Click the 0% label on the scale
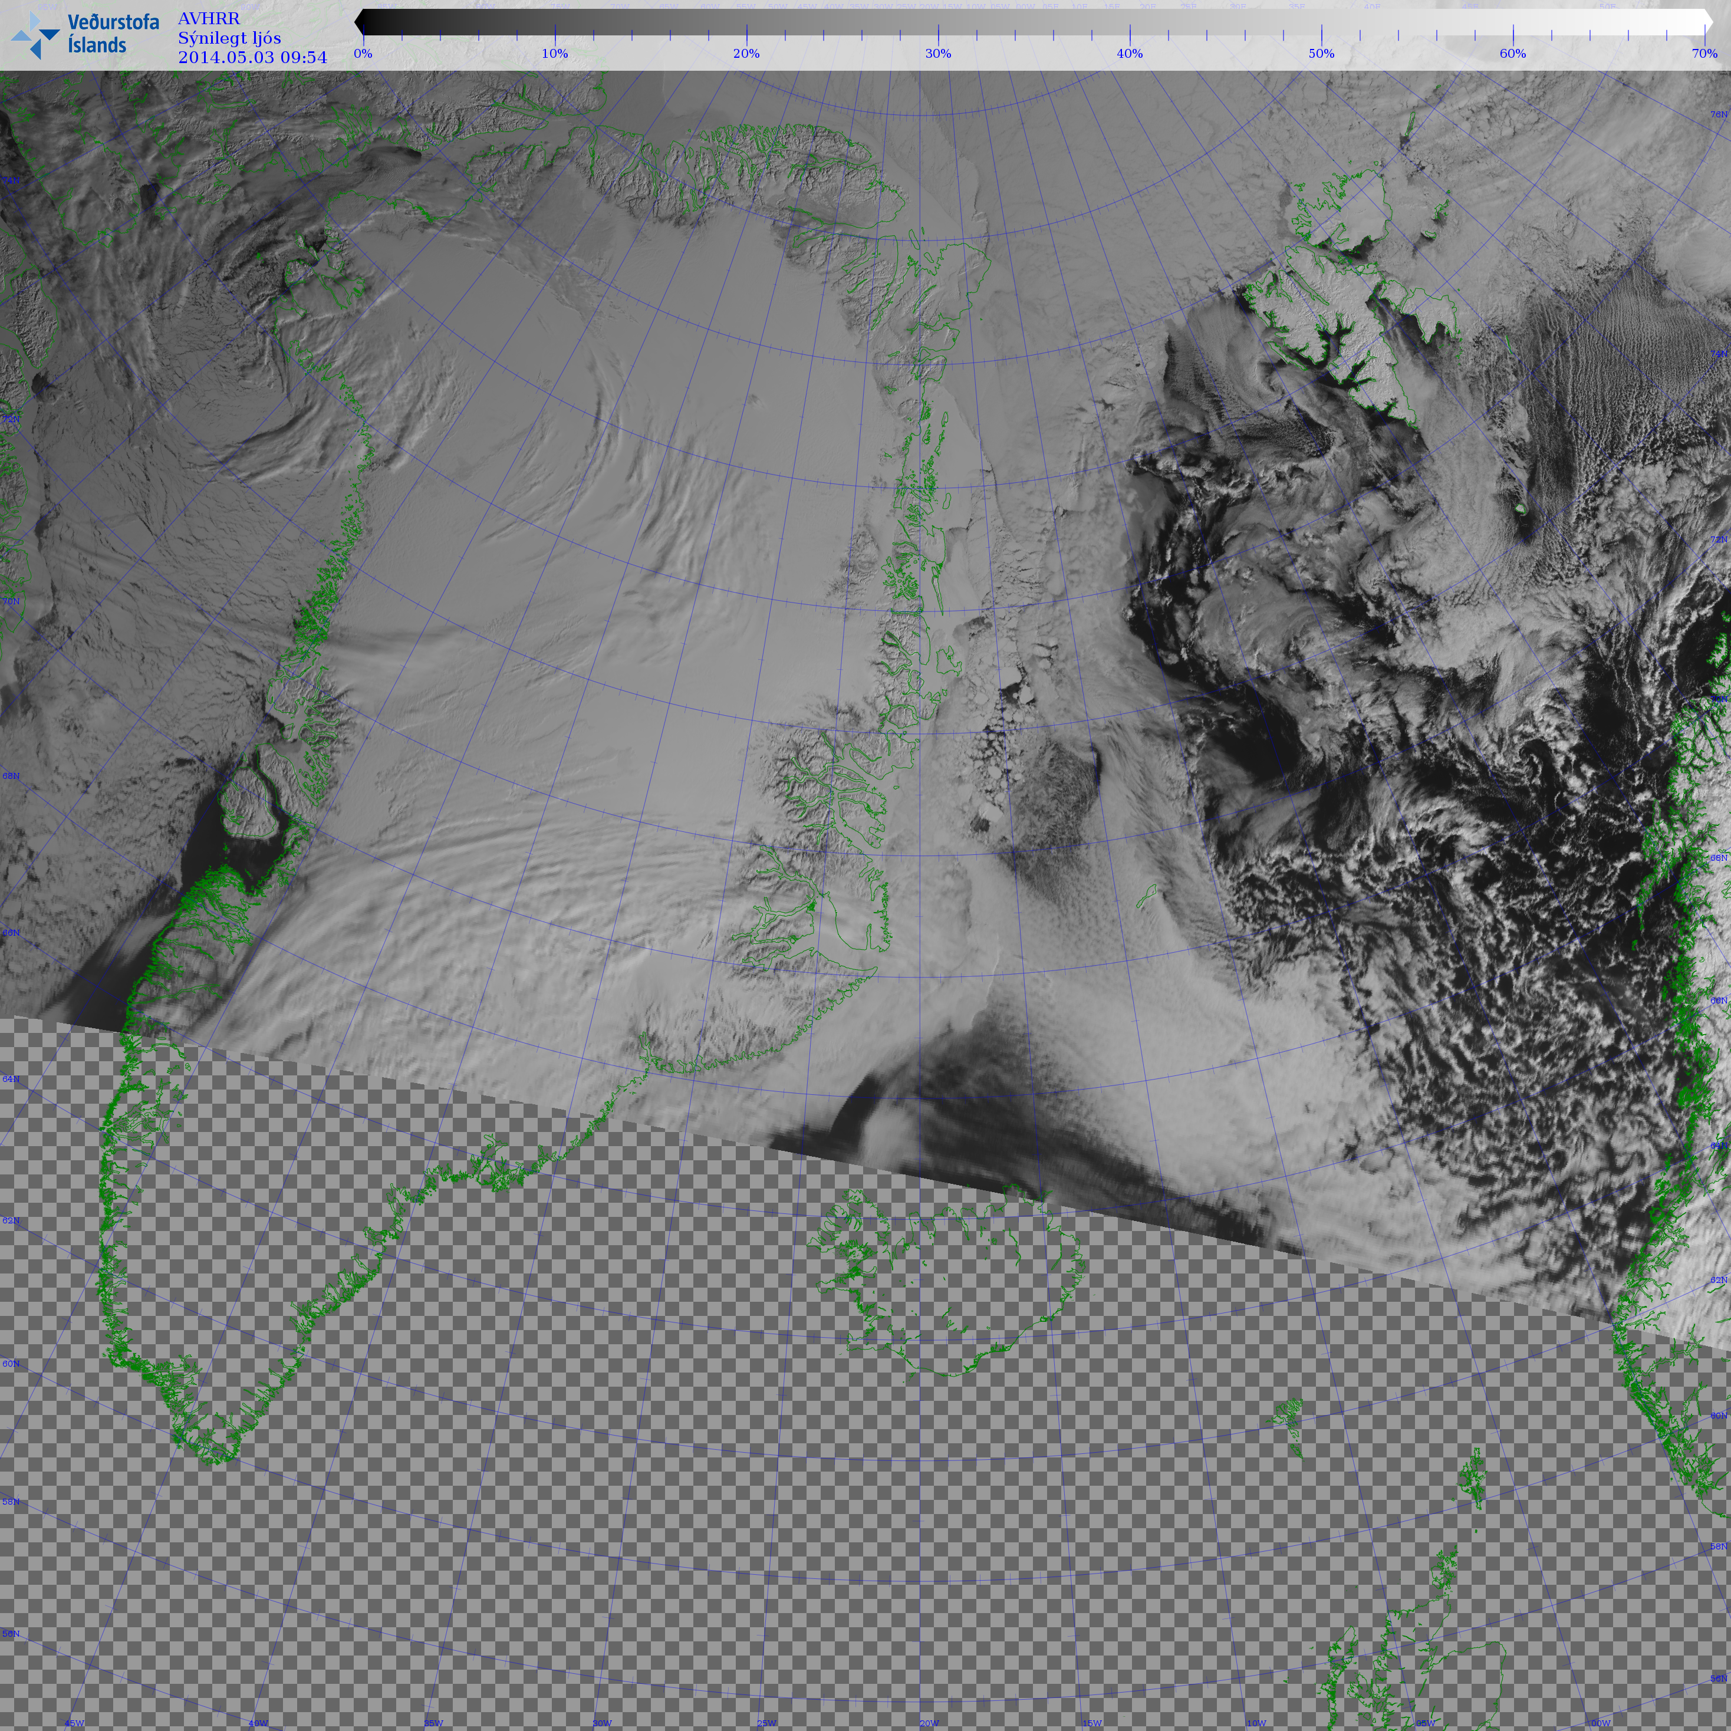This screenshot has height=1731, width=1731. tap(363, 54)
